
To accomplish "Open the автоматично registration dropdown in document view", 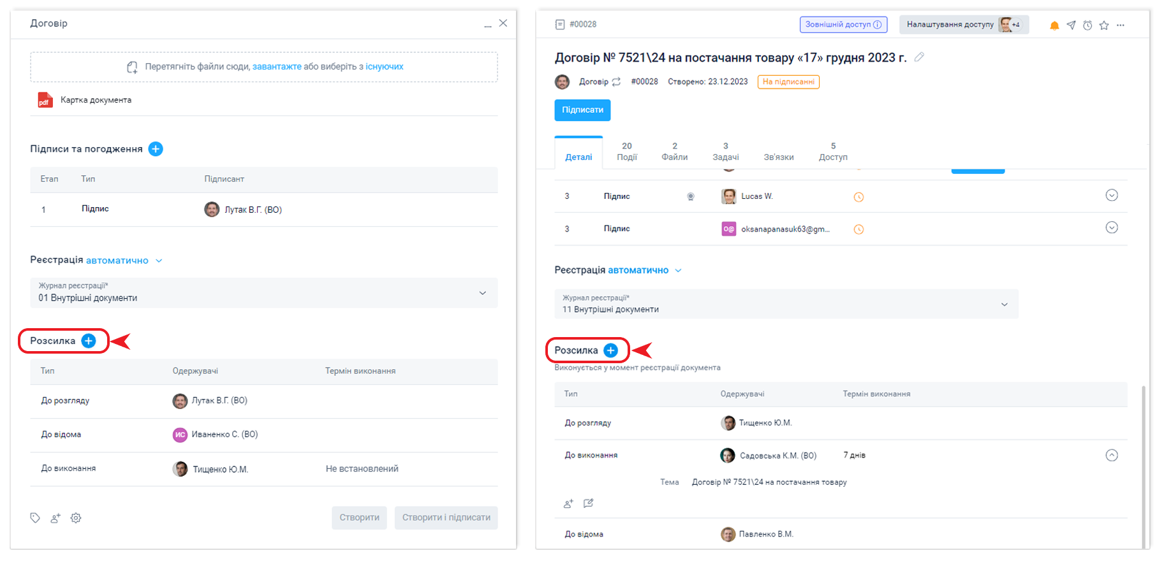I will (644, 270).
